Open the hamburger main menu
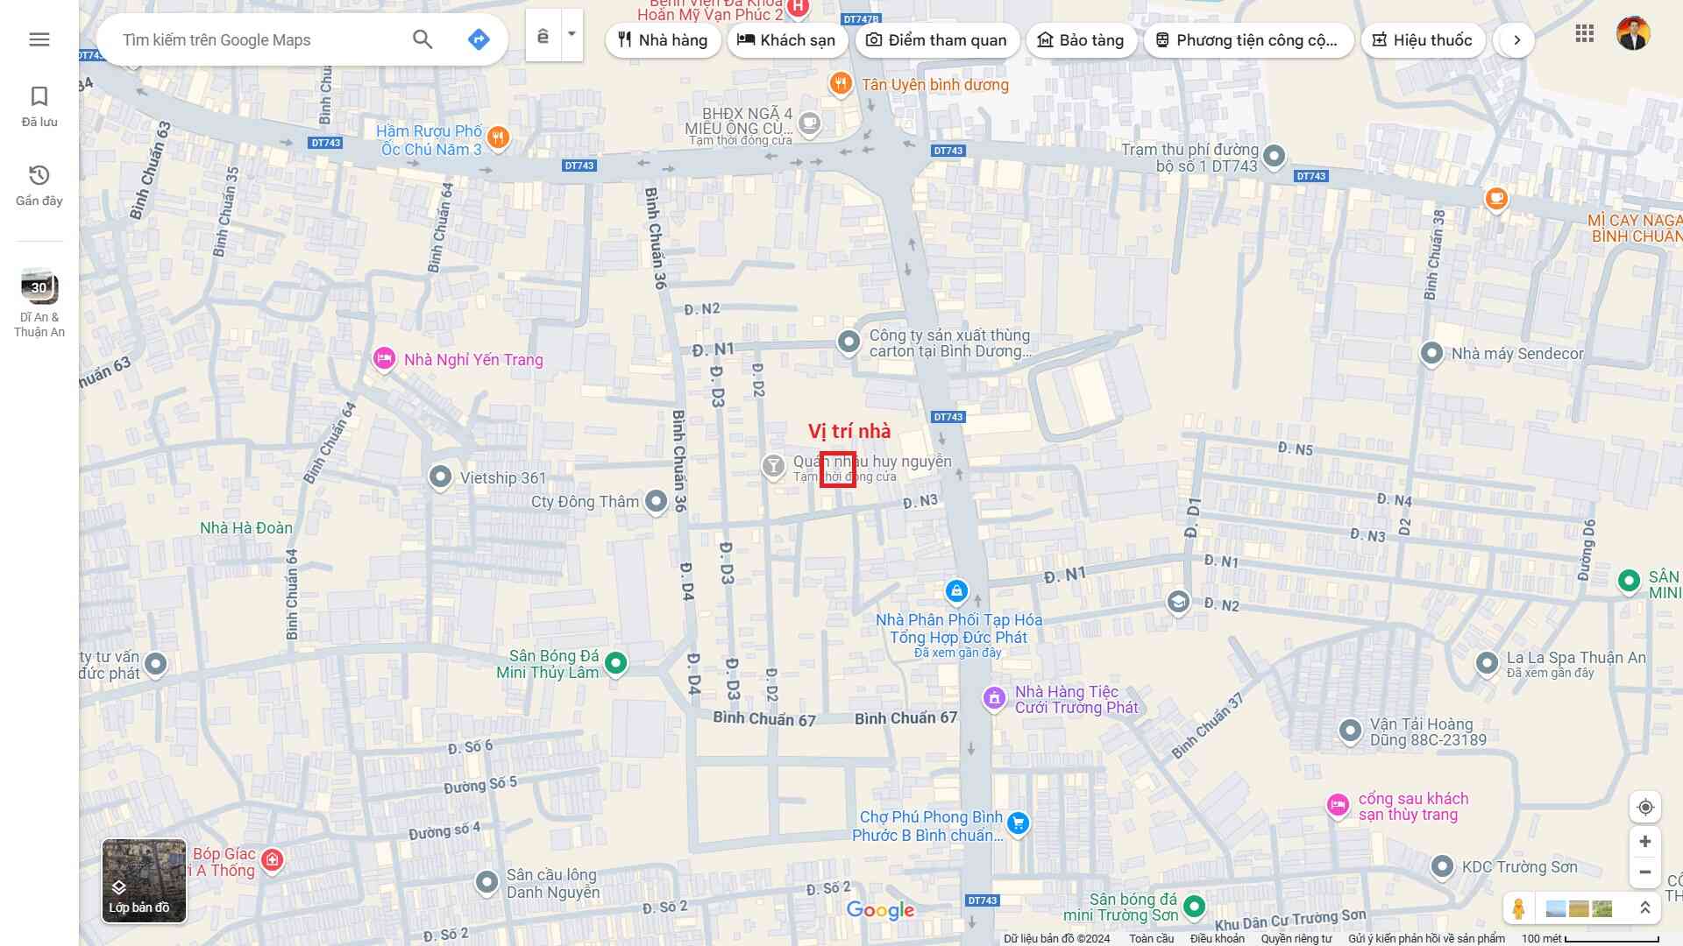Image resolution: width=1683 pixels, height=946 pixels. coord(39,39)
